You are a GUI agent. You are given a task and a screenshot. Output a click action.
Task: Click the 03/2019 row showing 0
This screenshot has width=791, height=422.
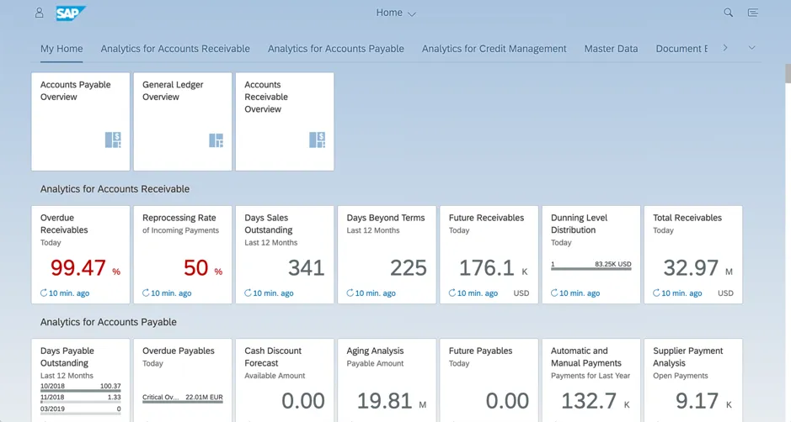pyautogui.click(x=81, y=409)
